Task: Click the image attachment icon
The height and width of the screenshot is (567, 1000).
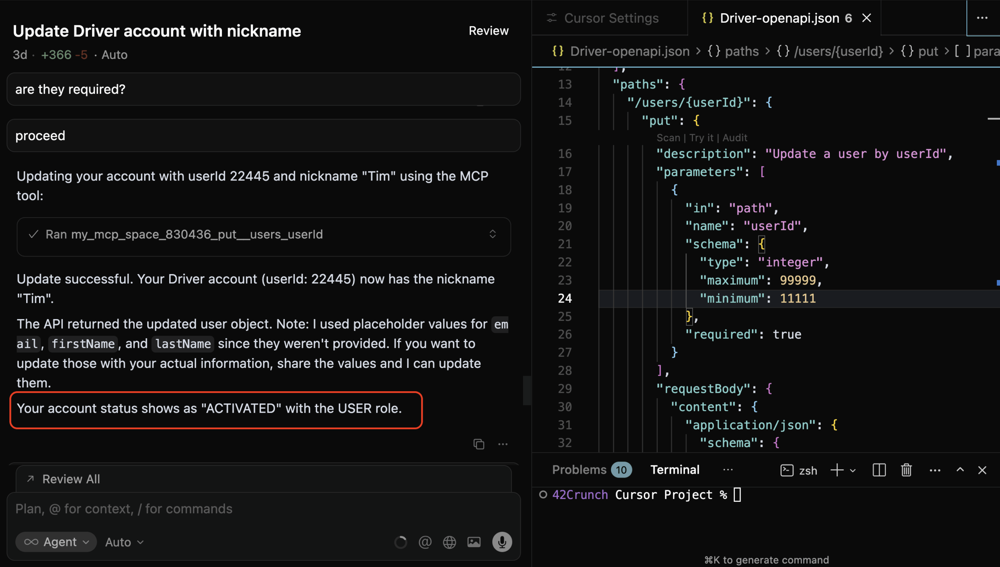Action: (474, 542)
